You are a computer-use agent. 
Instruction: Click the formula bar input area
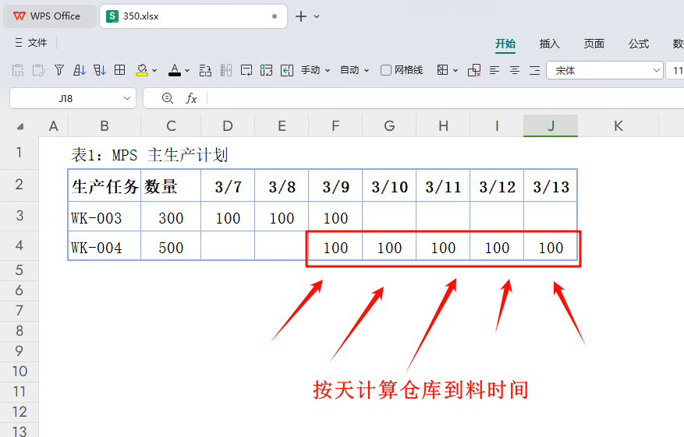pos(445,98)
